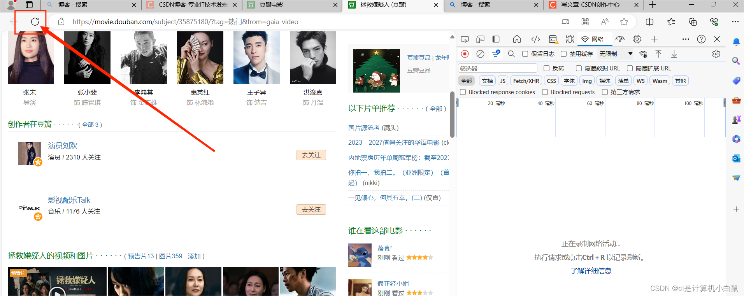Image resolution: width=744 pixels, height=296 pixels.
Task: Check 隐藏扩展 URL option
Action: [x=630, y=68]
